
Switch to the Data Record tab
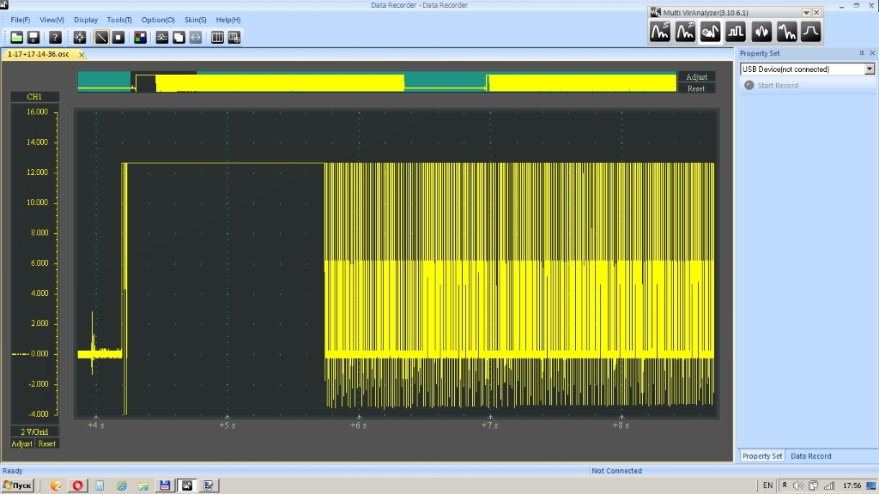click(x=810, y=456)
